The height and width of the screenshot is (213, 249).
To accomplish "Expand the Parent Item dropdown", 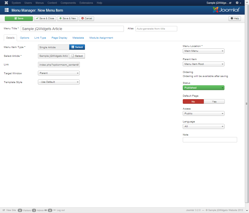I will [x=203, y=64].
